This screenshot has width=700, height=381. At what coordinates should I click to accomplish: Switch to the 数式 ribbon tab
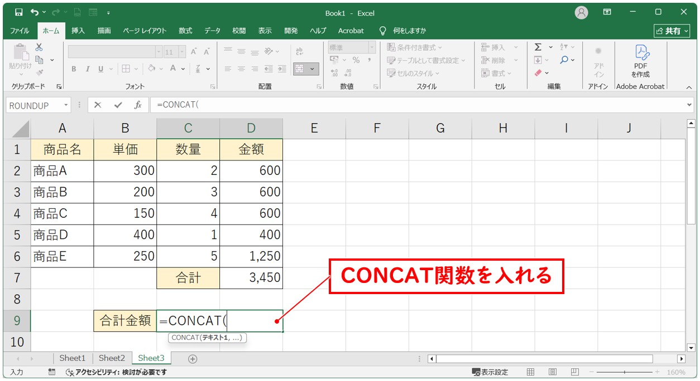(x=185, y=31)
